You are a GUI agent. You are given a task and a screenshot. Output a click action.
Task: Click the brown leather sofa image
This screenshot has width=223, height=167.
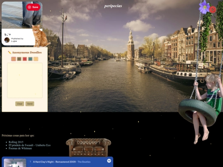click(x=88, y=147)
